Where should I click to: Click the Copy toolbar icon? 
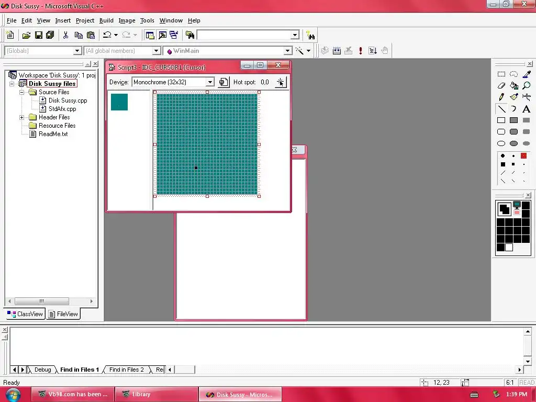79,35
